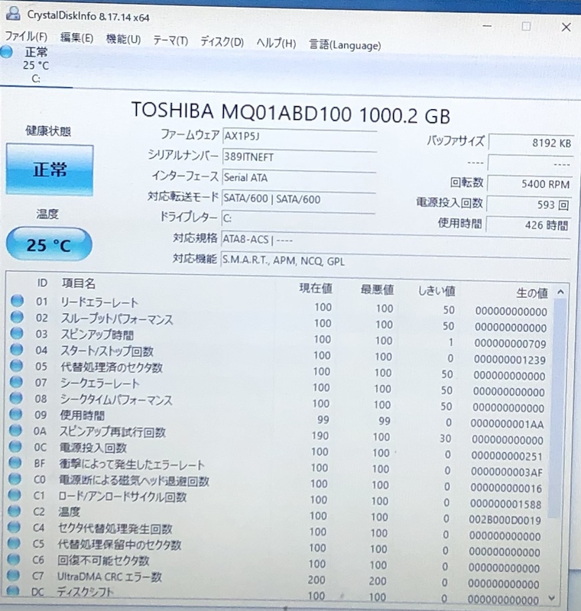Click the interface field Serial ATA
Viewport: 581px width, 611px height.
[299, 178]
